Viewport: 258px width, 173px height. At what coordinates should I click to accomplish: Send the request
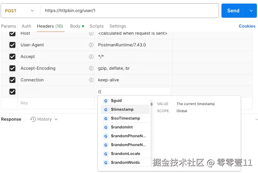233,11
